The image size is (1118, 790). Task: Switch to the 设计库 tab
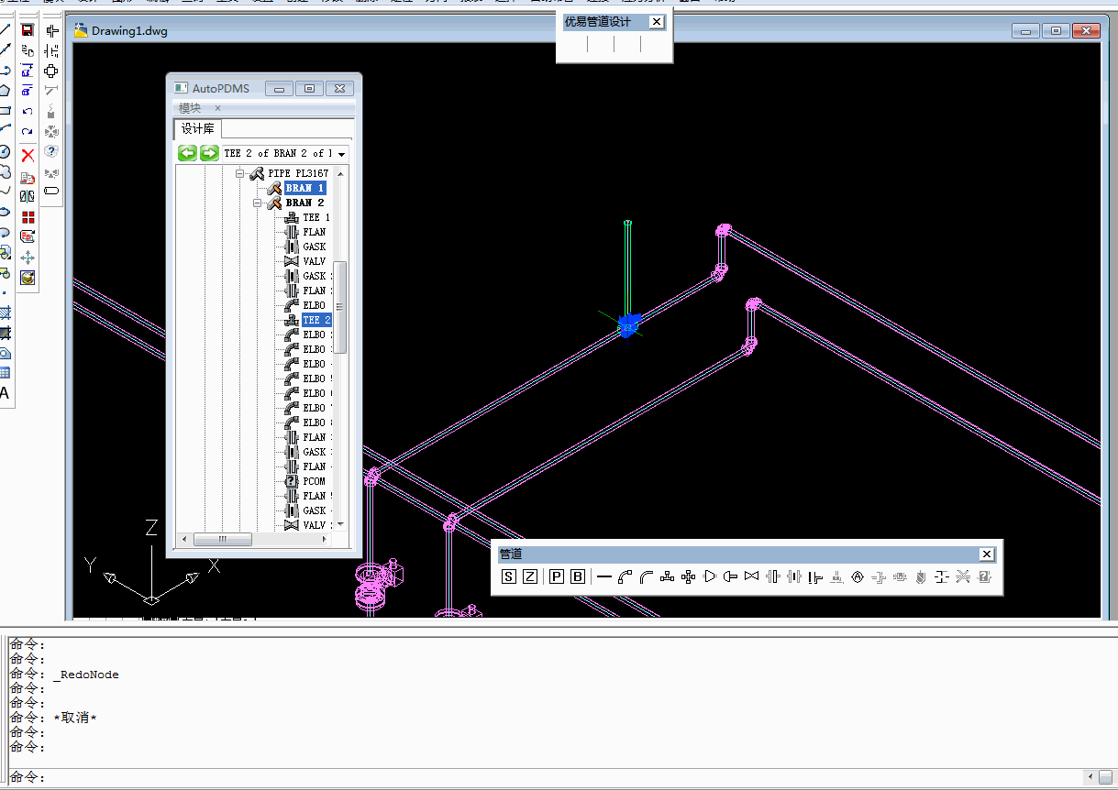(x=197, y=129)
